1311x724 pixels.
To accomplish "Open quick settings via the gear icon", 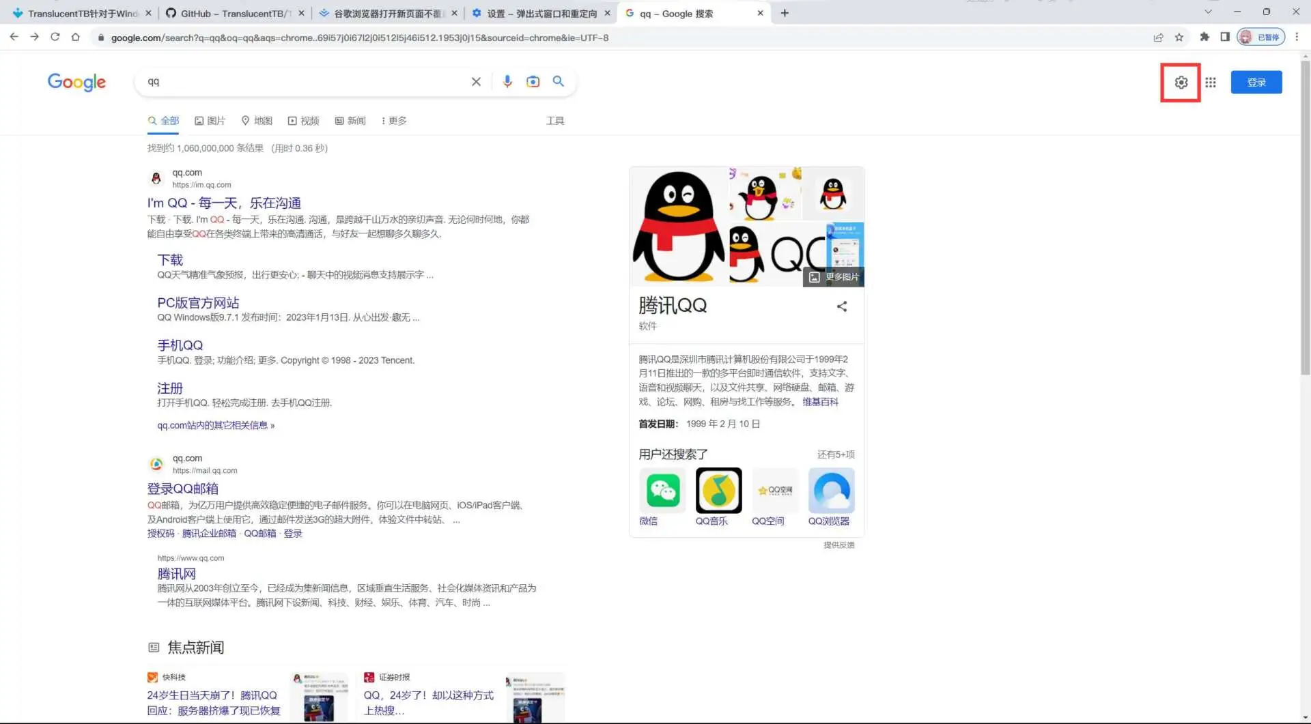I will click(1181, 83).
